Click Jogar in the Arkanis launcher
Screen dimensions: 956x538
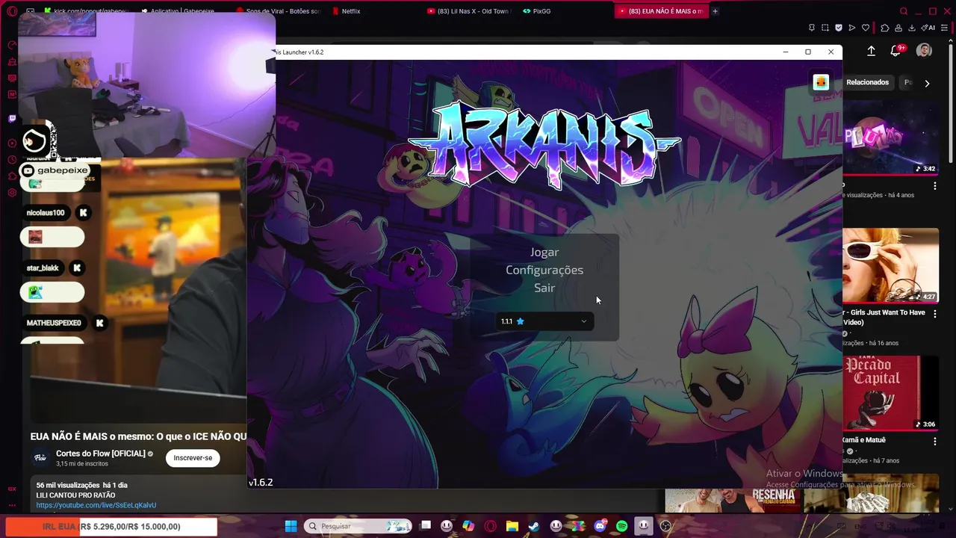(x=544, y=253)
